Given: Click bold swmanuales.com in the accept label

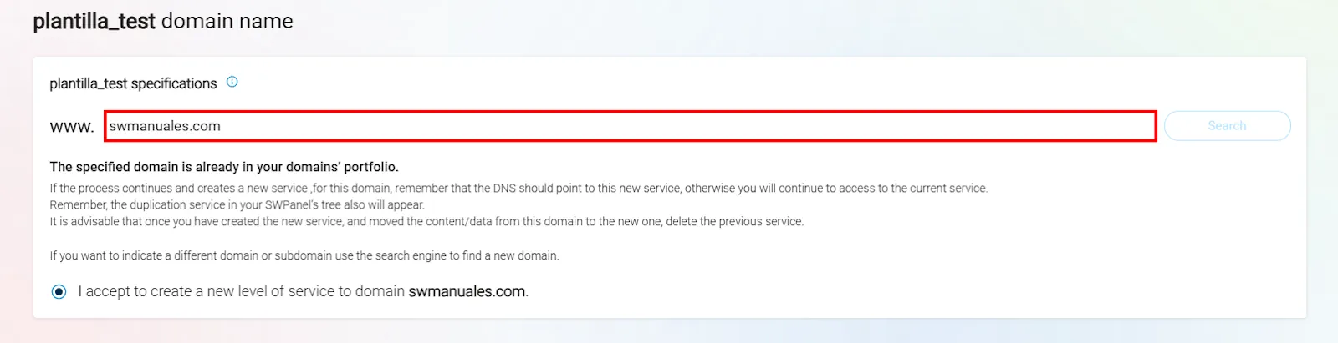Looking at the screenshot, I should click(467, 291).
